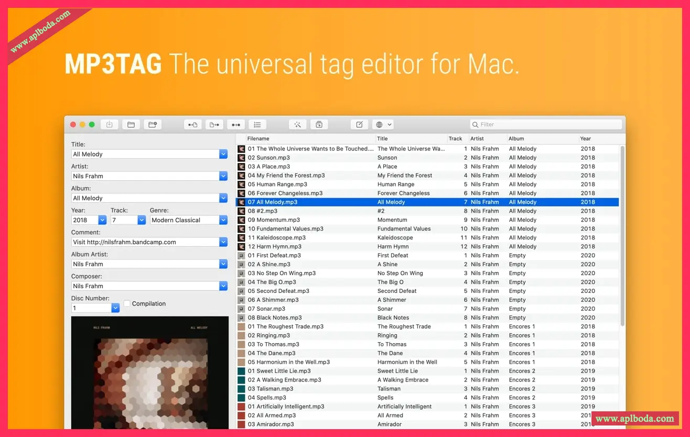Image resolution: width=690 pixels, height=437 pixels.
Task: Click the Save tags toolbar icon
Action: (110, 125)
